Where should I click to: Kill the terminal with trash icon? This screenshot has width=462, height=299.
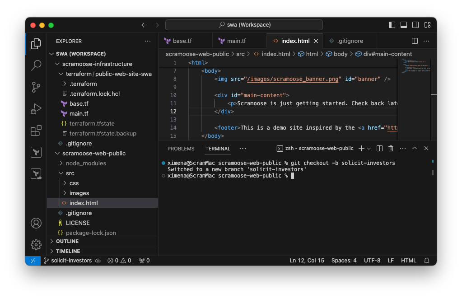pyautogui.click(x=391, y=149)
